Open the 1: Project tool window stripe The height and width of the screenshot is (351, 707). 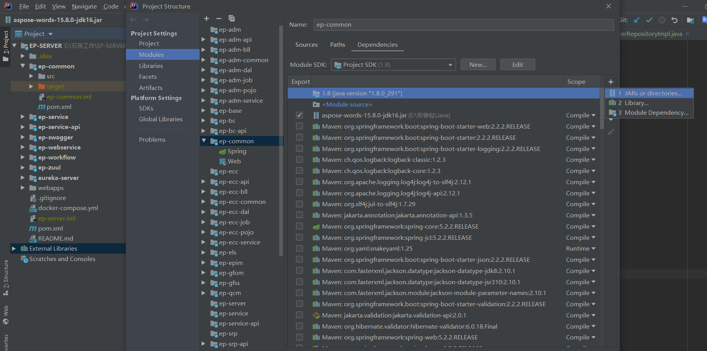[x=5, y=46]
